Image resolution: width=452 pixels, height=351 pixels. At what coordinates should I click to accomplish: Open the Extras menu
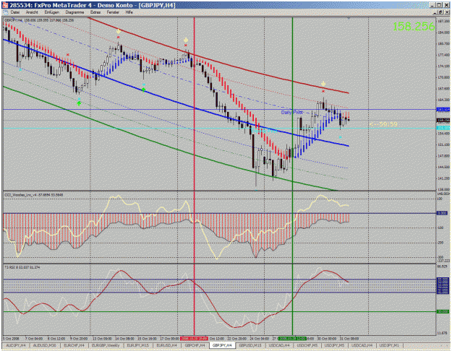click(95, 12)
